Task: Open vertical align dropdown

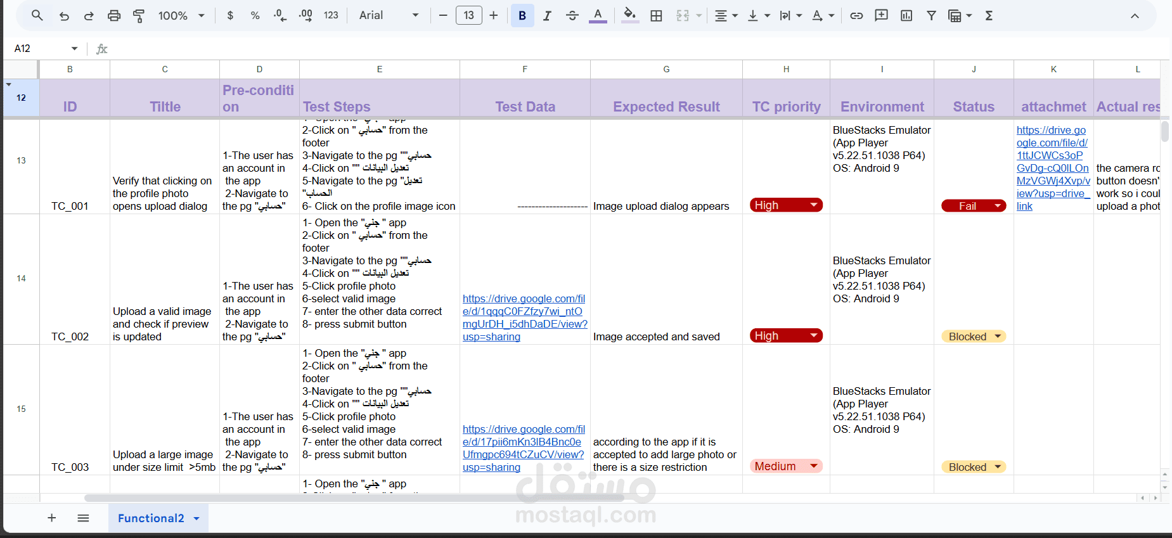Action: (758, 16)
